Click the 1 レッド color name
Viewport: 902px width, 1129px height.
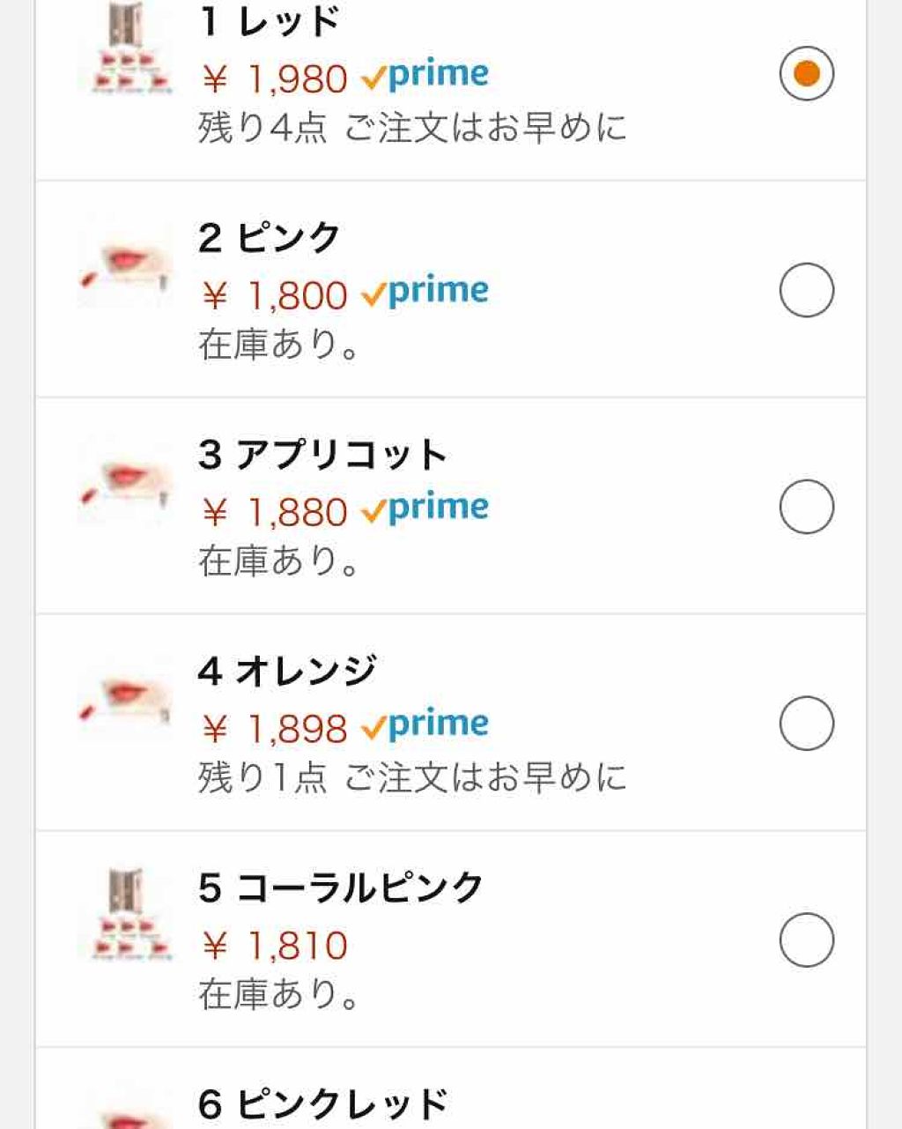pyautogui.click(x=270, y=21)
